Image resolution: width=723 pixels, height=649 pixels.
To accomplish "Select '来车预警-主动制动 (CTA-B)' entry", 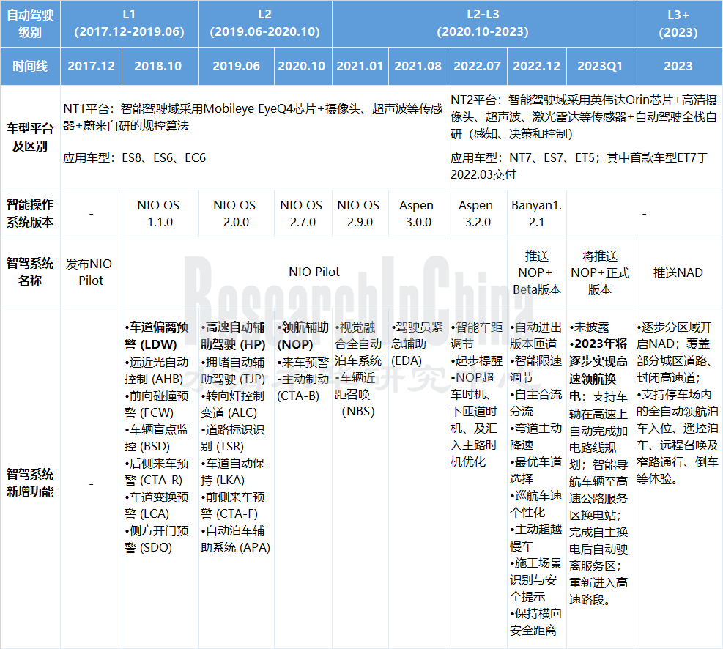I will pyautogui.click(x=303, y=379).
